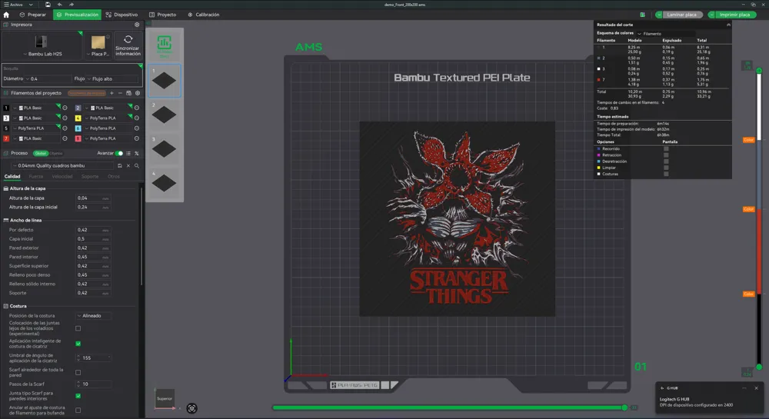Click the Imprimir placa button
This screenshot has height=419, width=769.
[734, 15]
